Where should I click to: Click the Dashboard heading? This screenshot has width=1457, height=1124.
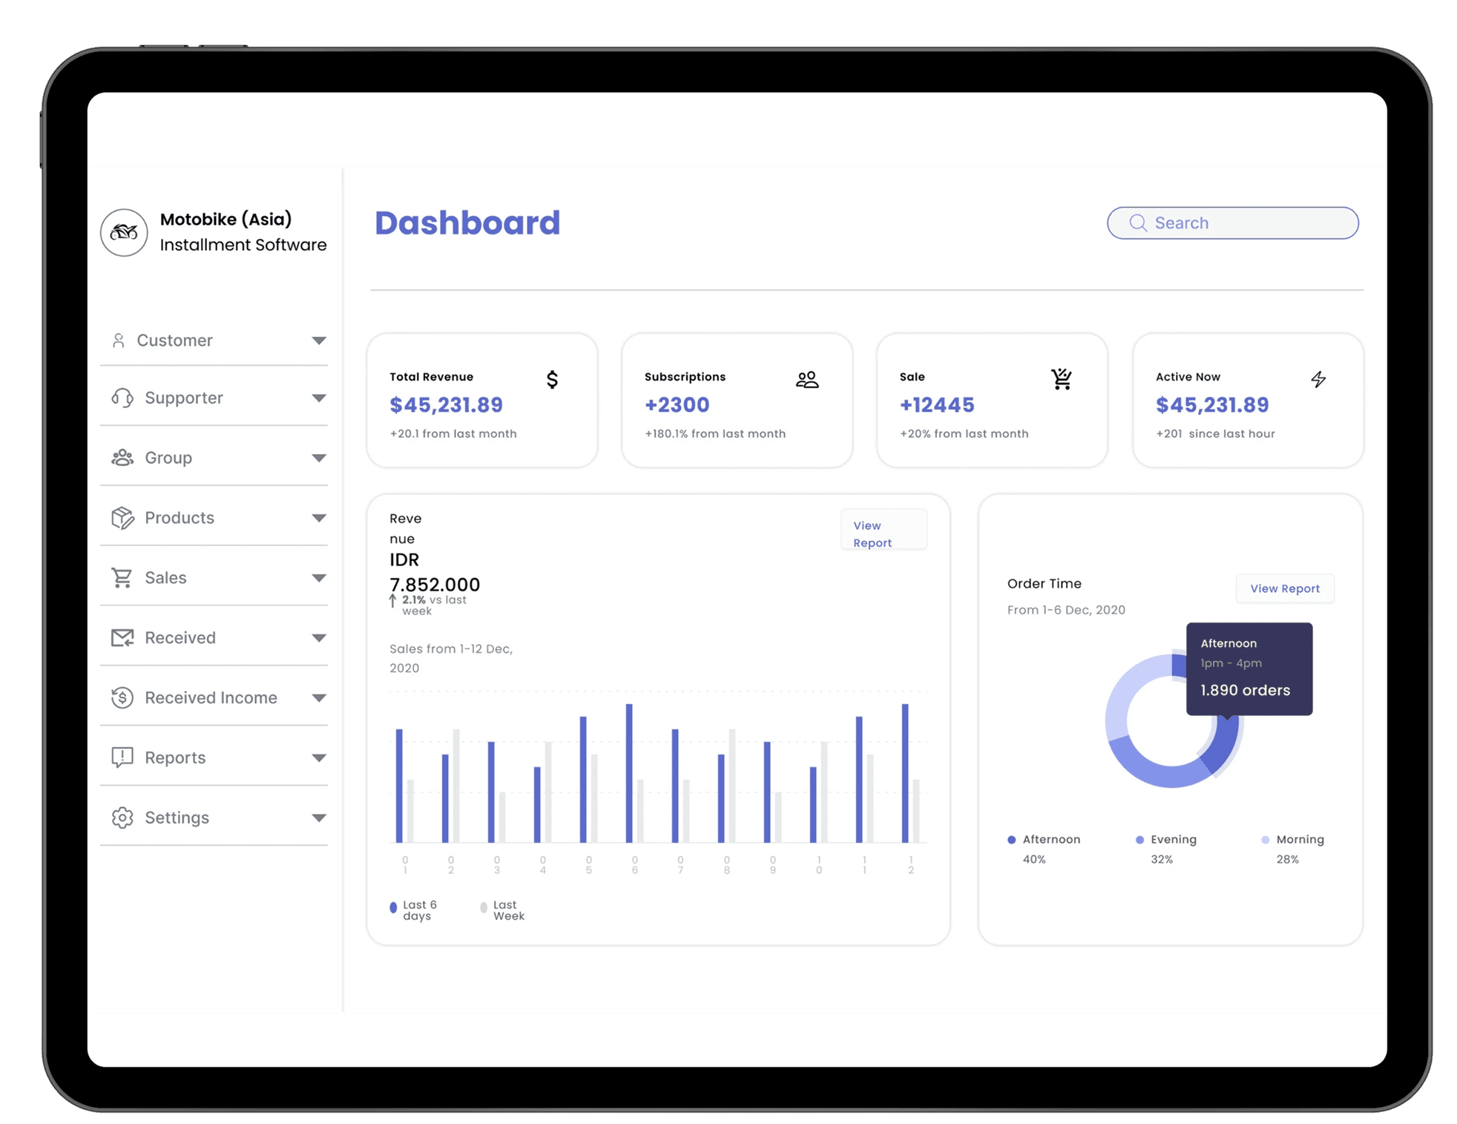click(x=467, y=223)
